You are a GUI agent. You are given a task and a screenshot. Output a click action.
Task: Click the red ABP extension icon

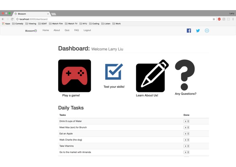tap(219, 19)
